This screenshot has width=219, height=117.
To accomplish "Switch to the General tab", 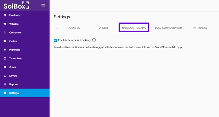I will coord(75,28).
